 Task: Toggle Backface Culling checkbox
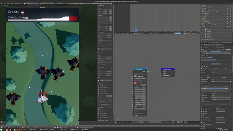point(99,114)
